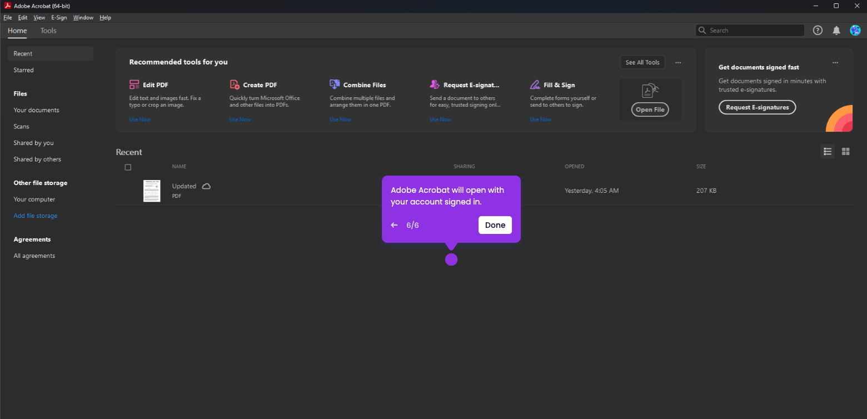Switch to the Home tab
Image resolution: width=867 pixels, height=419 pixels.
pos(17,31)
